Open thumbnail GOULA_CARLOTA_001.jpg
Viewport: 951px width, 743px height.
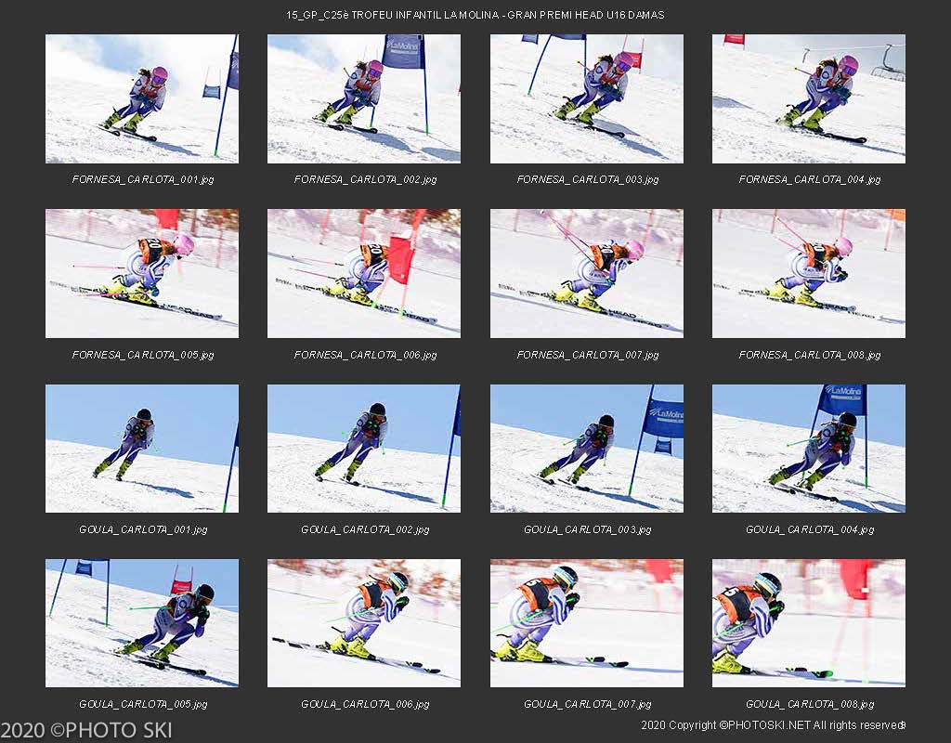(x=142, y=449)
